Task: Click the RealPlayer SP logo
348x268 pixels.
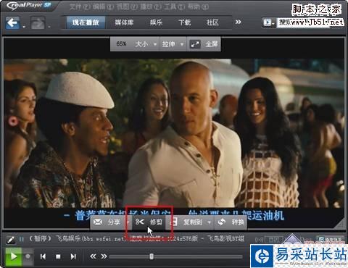Action: pyautogui.click(x=28, y=5)
